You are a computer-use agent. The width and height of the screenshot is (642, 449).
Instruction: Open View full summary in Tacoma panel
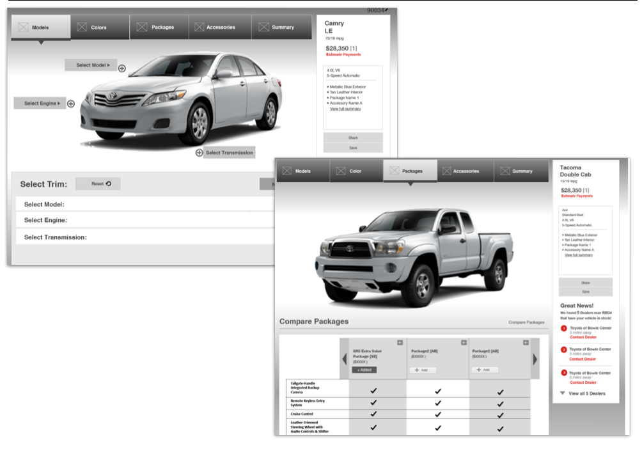point(579,255)
